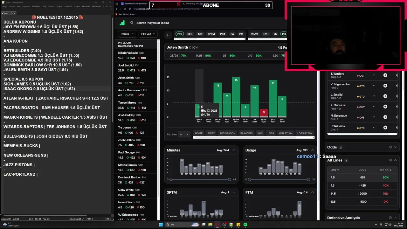
Task: Open the info icon on Defensive Analysis
Action: (390, 218)
